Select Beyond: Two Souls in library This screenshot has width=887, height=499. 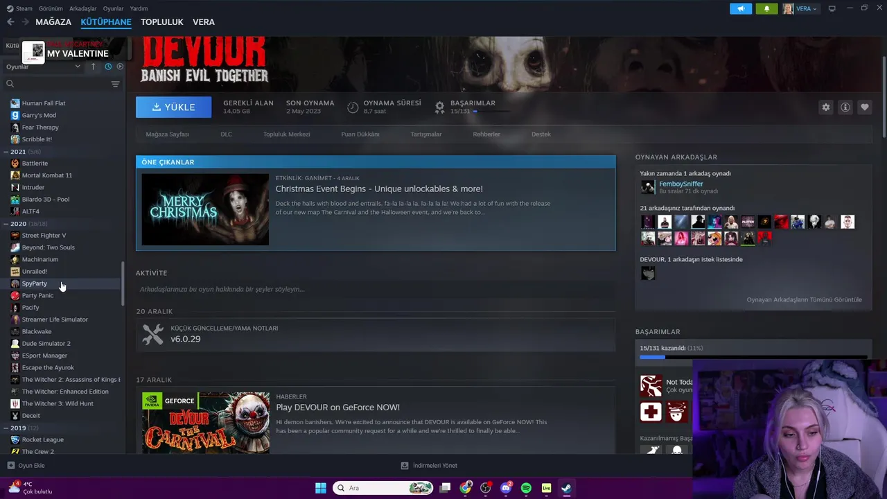(48, 247)
